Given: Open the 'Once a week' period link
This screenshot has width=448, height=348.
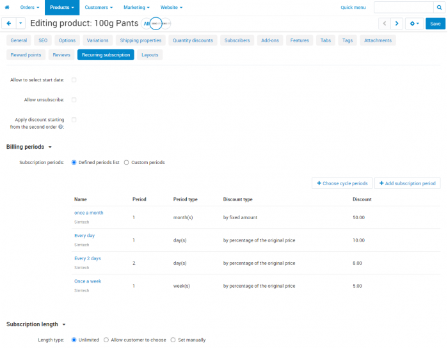Looking at the screenshot, I should pos(88,281).
